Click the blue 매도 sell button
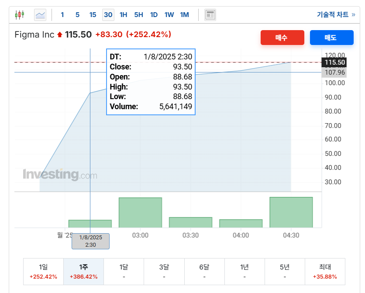Screen dimensions: 365x293 332,38
